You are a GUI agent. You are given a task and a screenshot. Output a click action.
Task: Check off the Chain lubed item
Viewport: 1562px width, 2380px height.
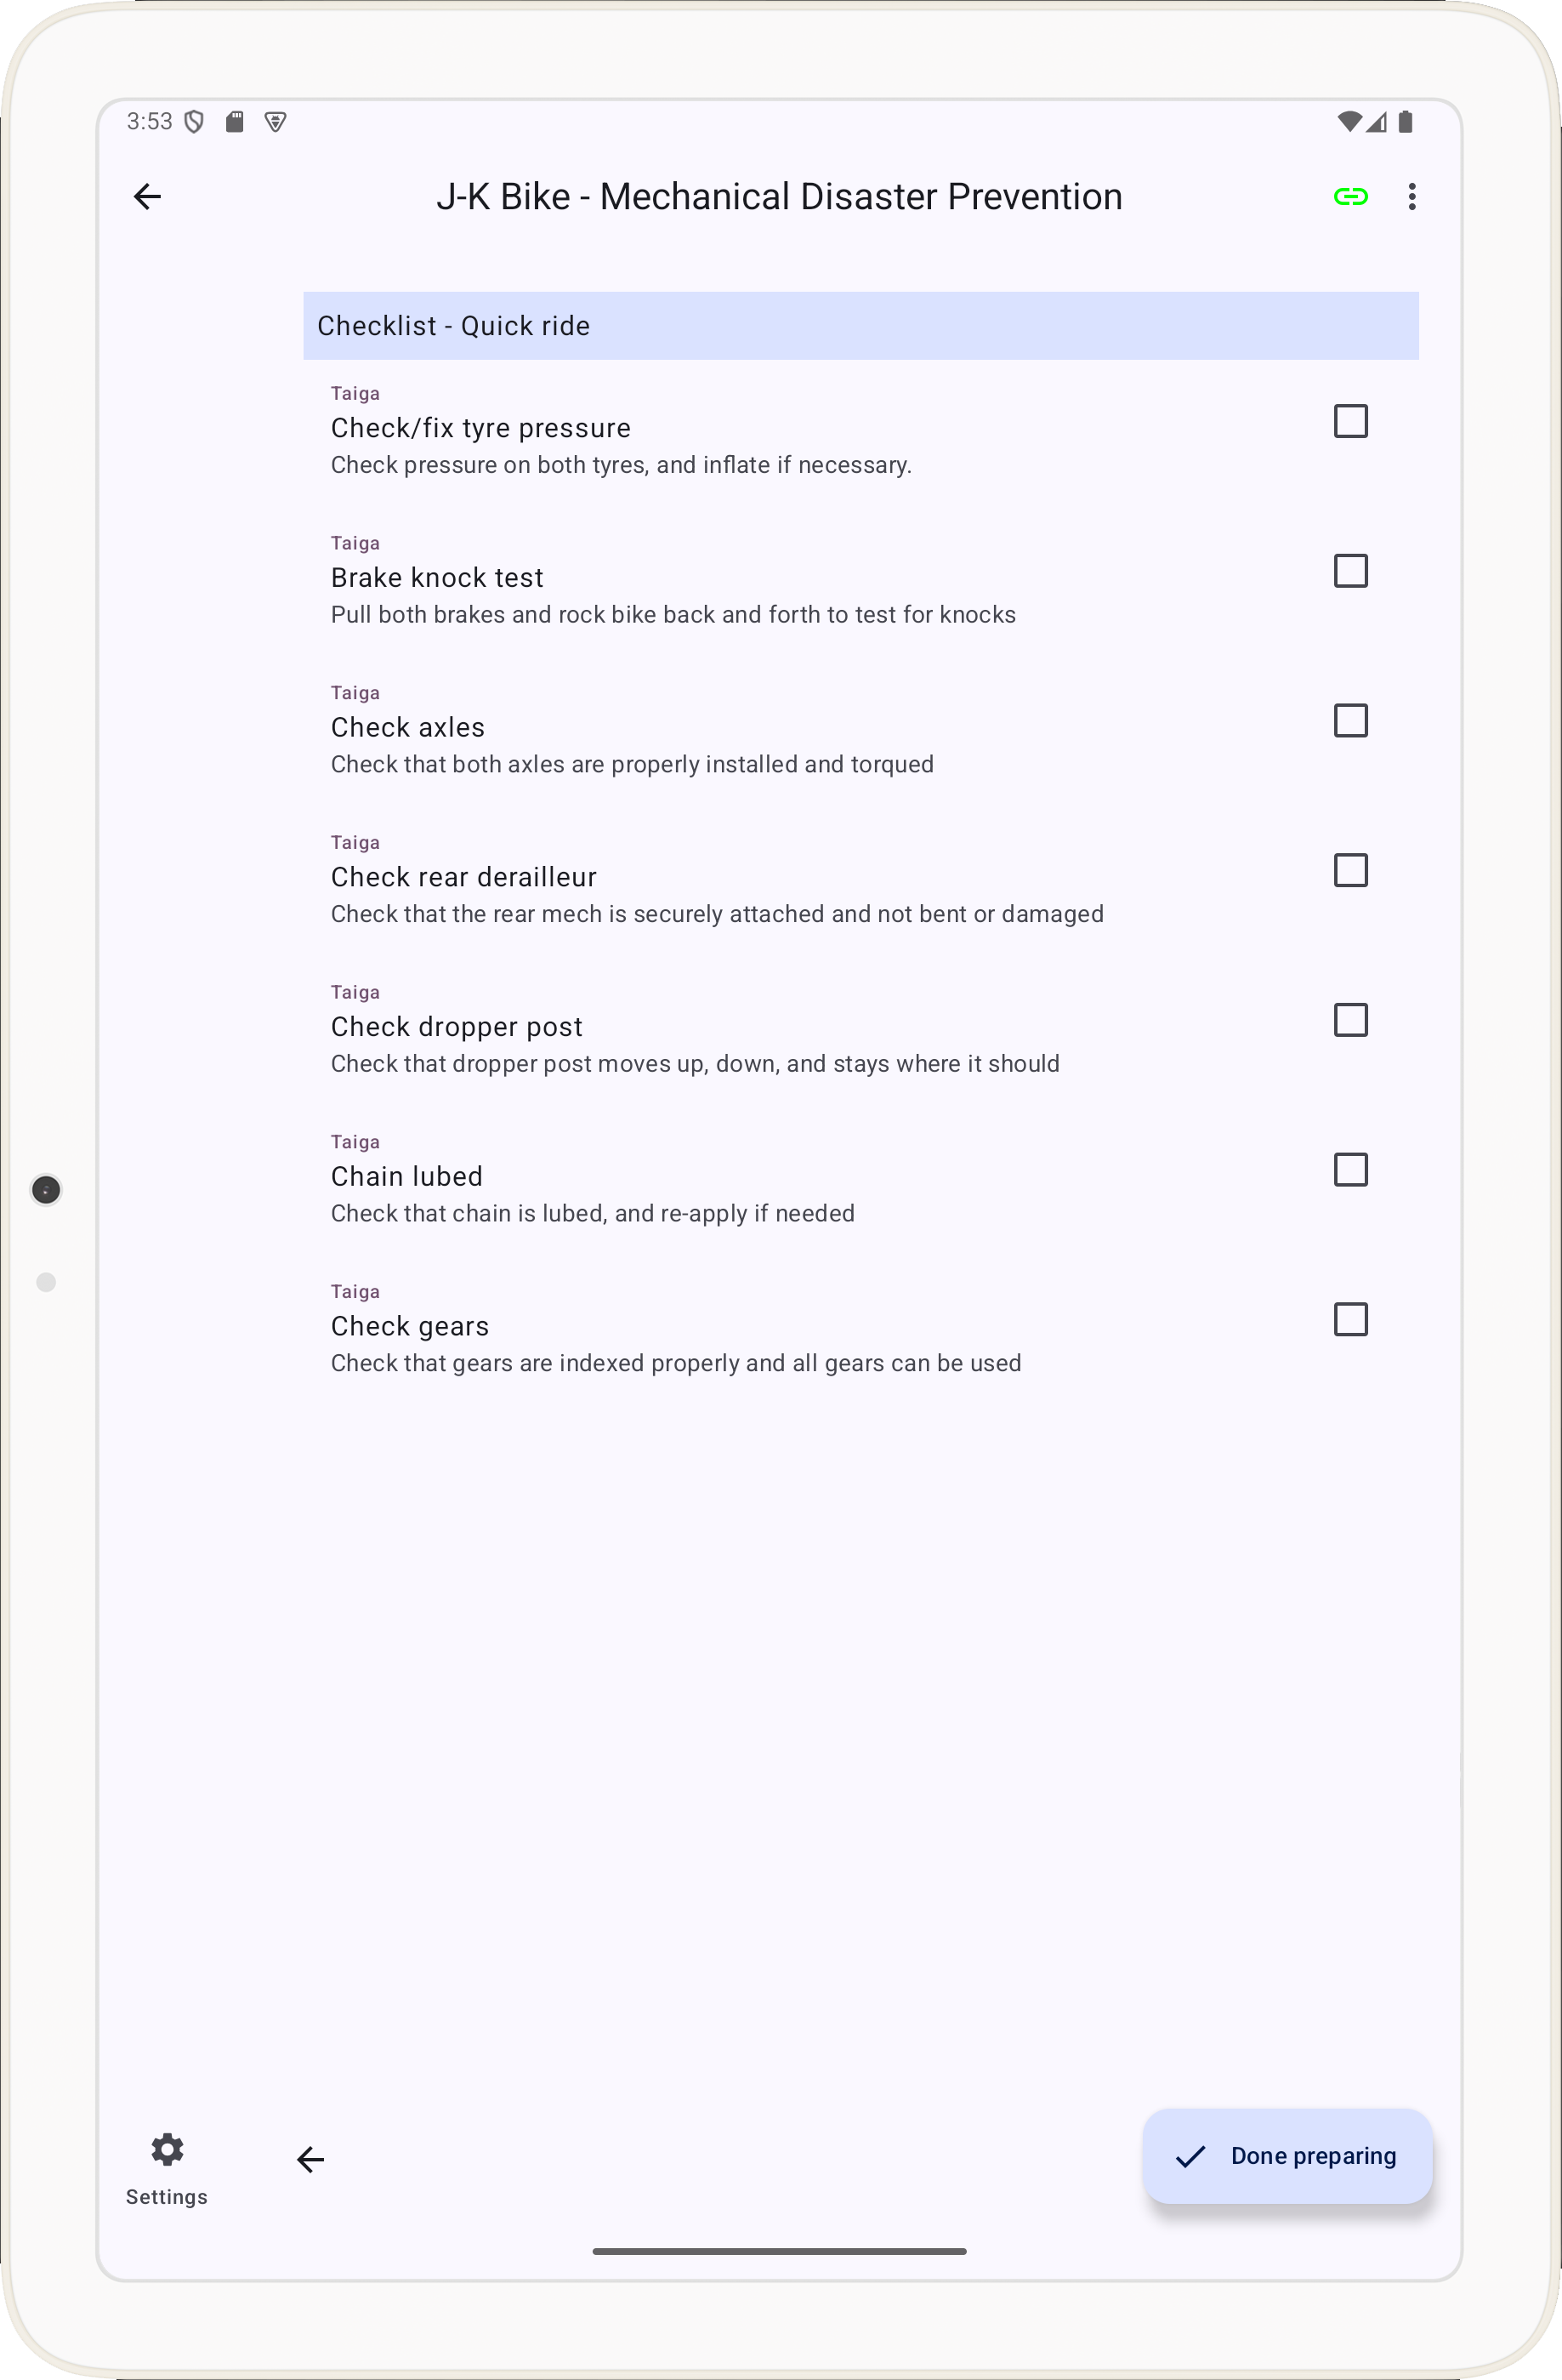pos(1350,1170)
